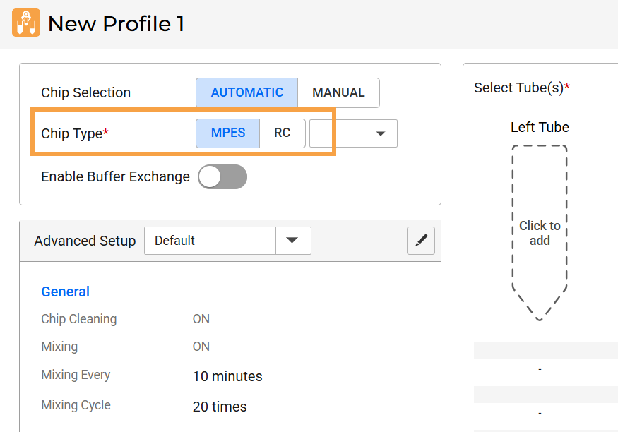The width and height of the screenshot is (618, 432).
Task: Click the Mixing ON value
Action: coord(201,347)
